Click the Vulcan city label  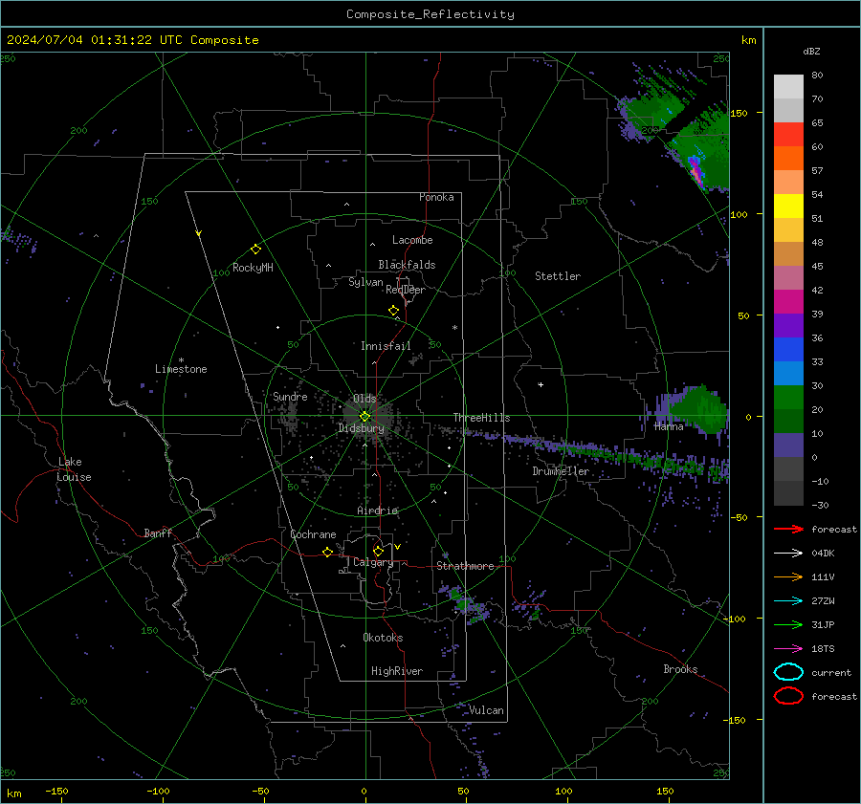click(x=486, y=710)
